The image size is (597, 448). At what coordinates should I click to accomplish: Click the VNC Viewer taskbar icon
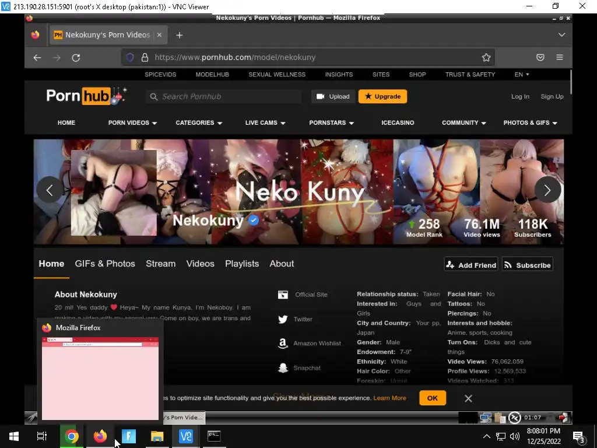[x=186, y=436]
